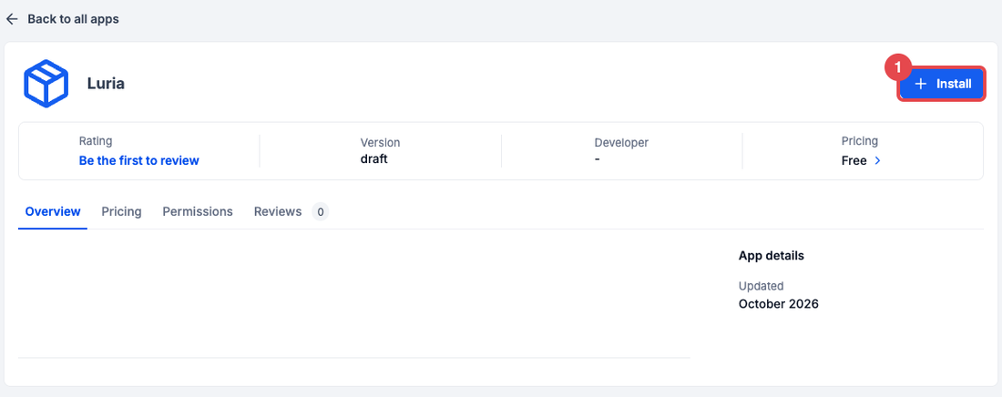Screen dimensions: 1002x397
Task: Go back to all apps
Action: 73,19
